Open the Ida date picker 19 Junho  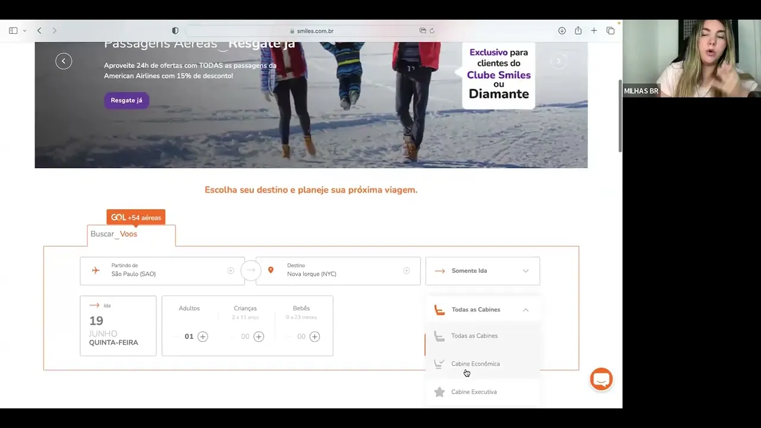coord(118,326)
